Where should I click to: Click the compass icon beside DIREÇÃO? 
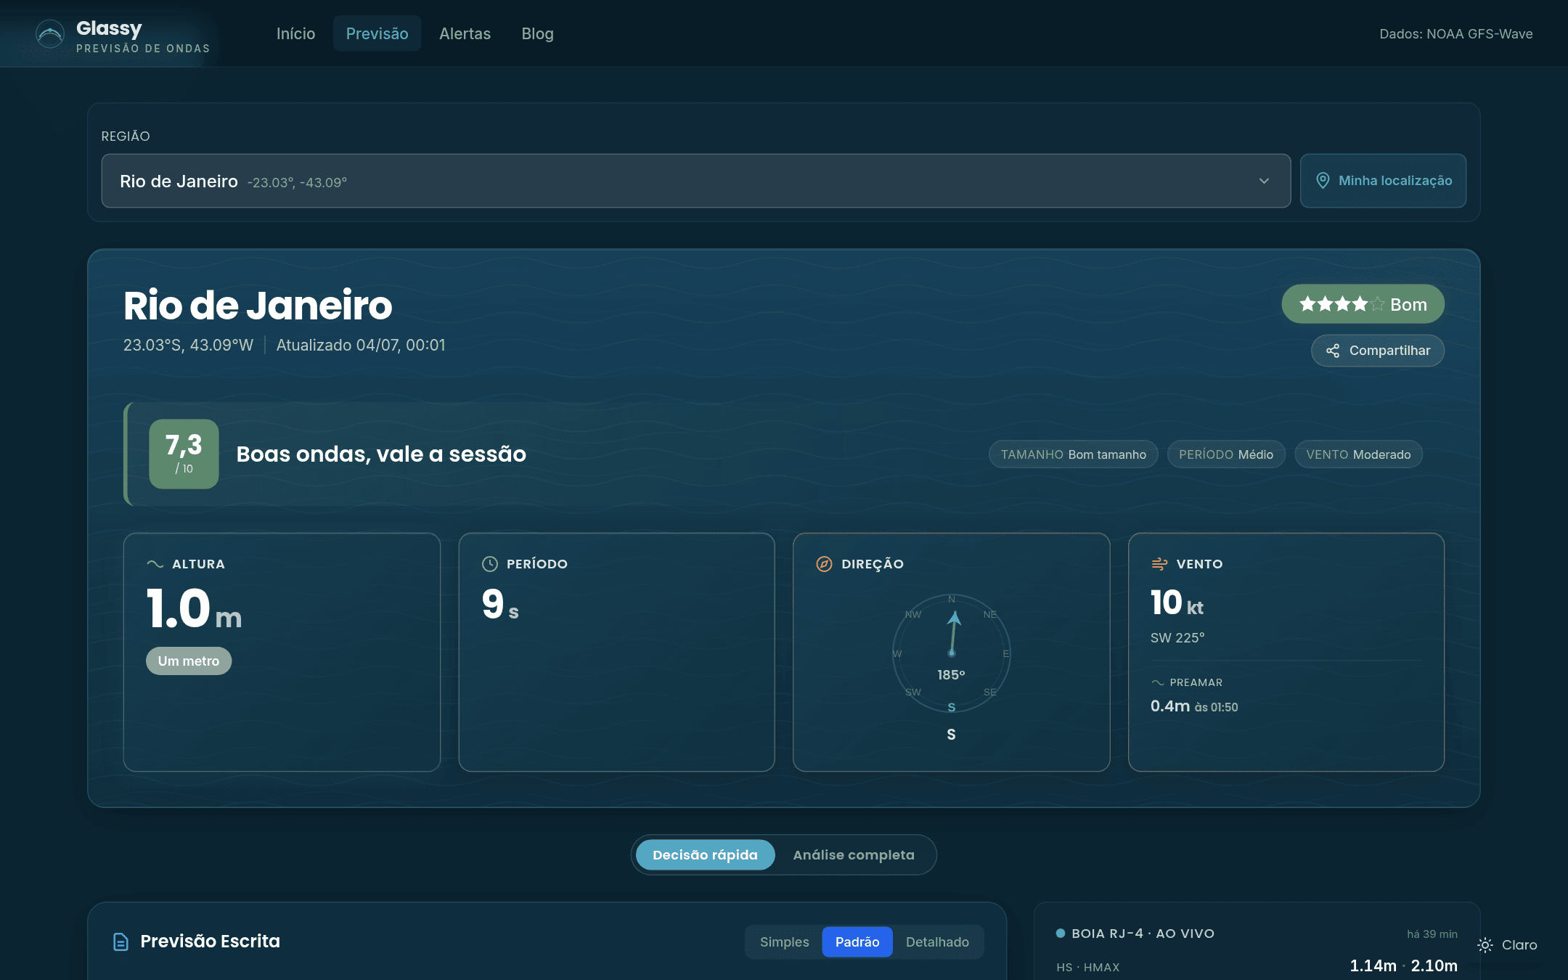click(x=824, y=564)
